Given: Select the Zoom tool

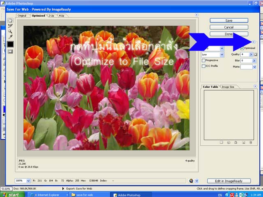Looking at the screenshot, I should 10,31.
